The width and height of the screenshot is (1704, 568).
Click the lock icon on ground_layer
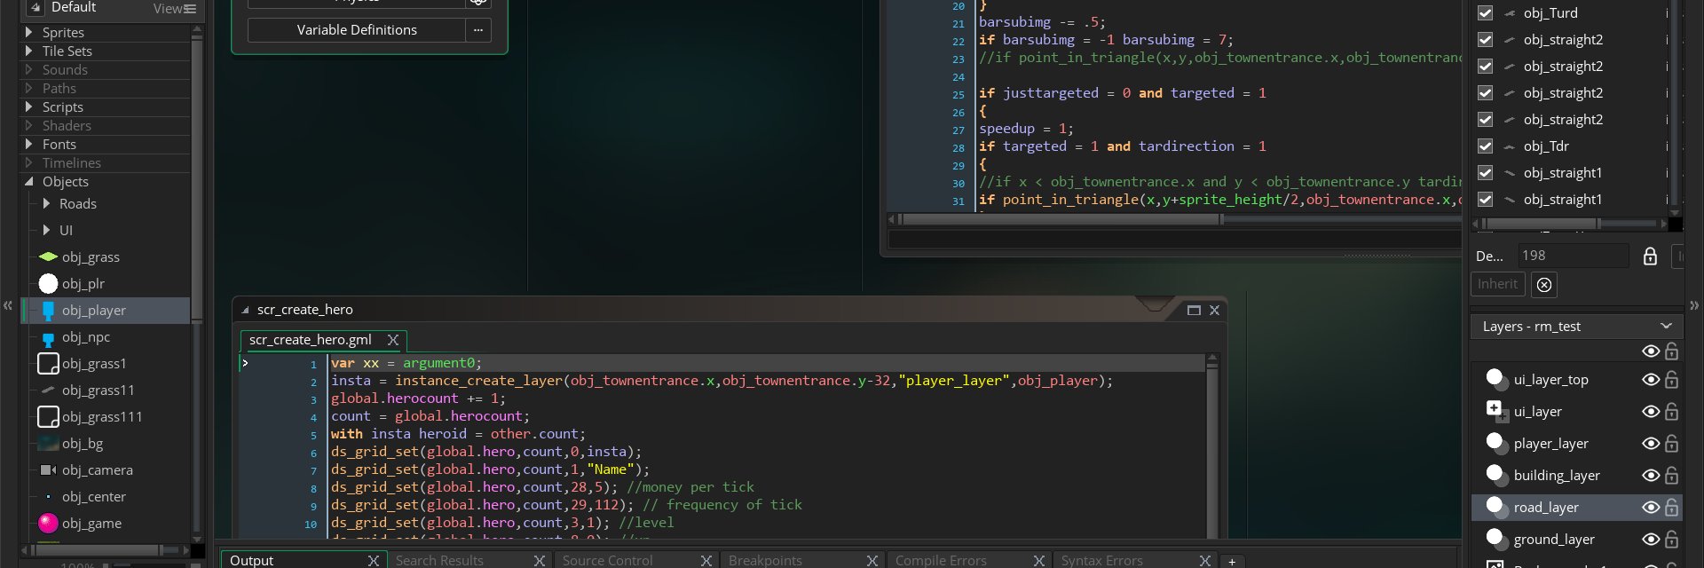(1671, 539)
